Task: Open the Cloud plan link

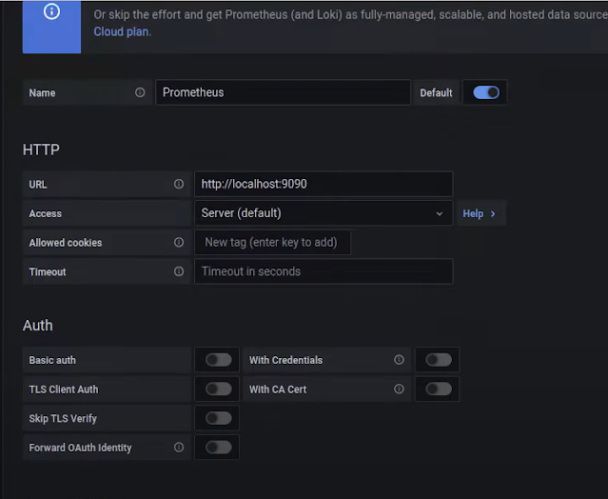Action: tap(122, 31)
